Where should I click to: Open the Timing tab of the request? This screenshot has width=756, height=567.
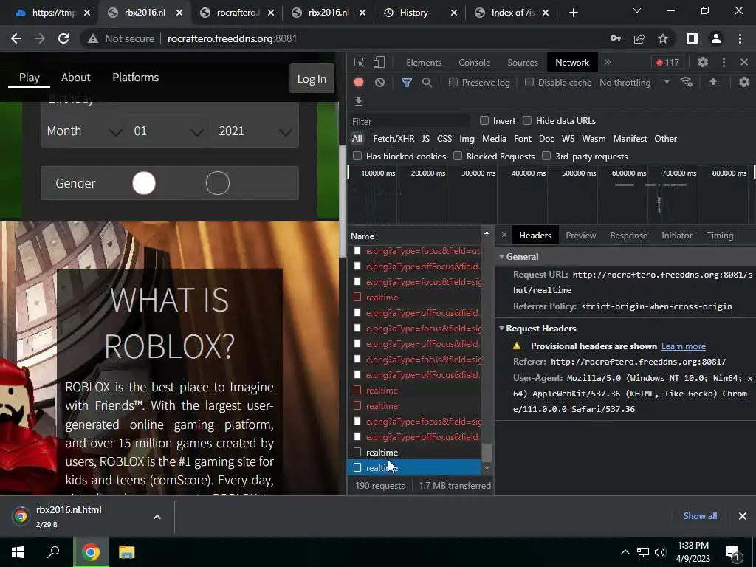pyautogui.click(x=720, y=236)
